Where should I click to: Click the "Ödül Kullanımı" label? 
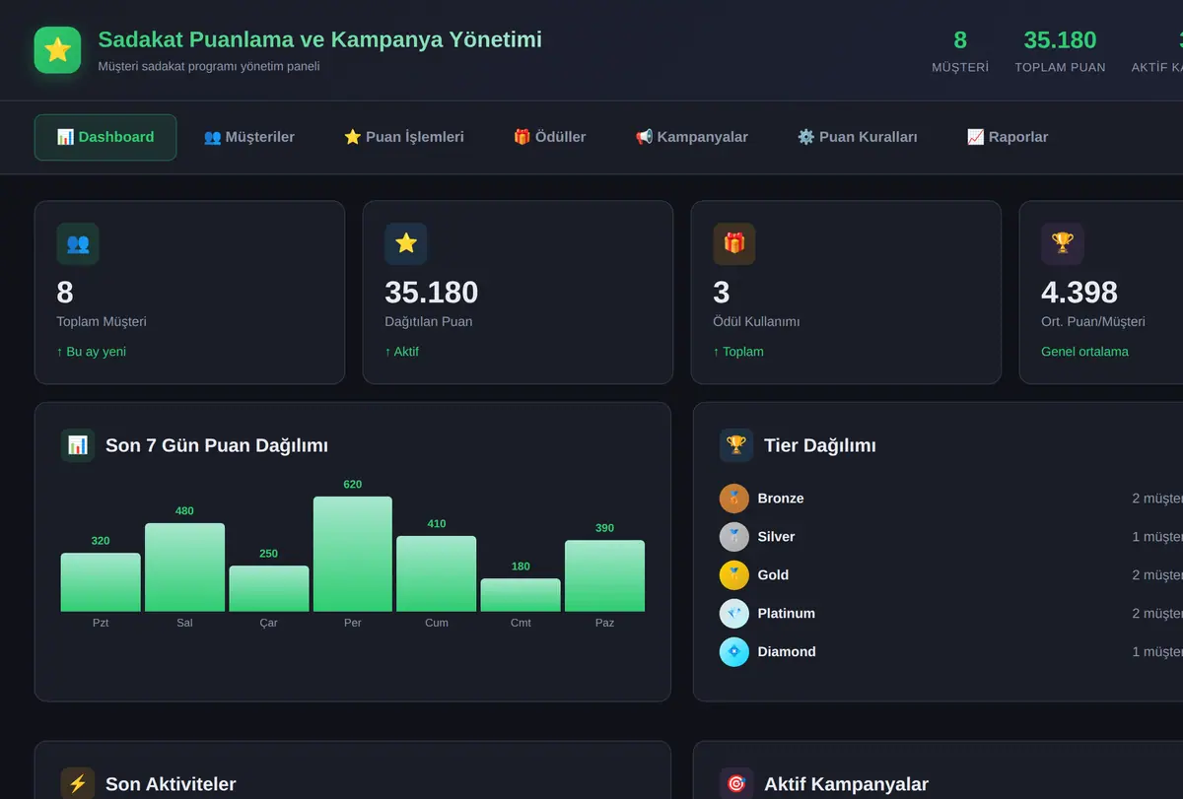[757, 322]
